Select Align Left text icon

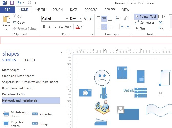point(98,26)
